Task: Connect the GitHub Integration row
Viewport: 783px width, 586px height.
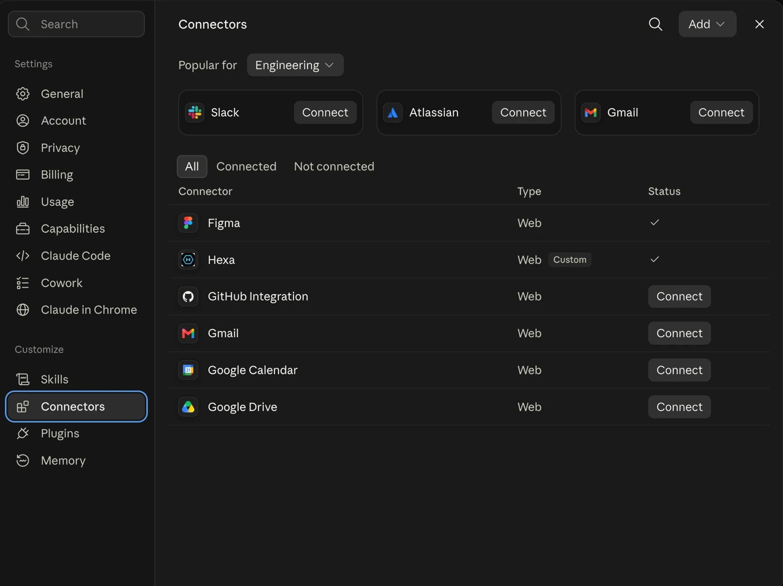Action: (680, 296)
